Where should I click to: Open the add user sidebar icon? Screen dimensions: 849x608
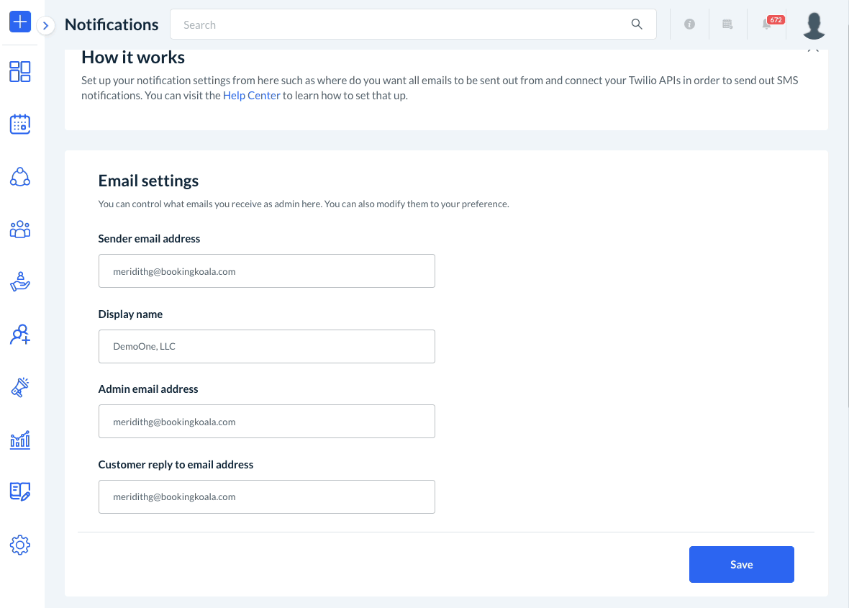click(x=20, y=335)
